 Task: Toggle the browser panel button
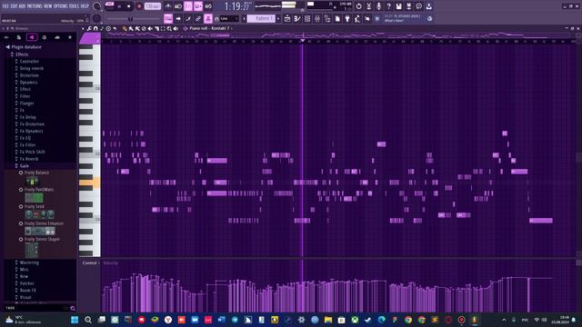pos(327,18)
